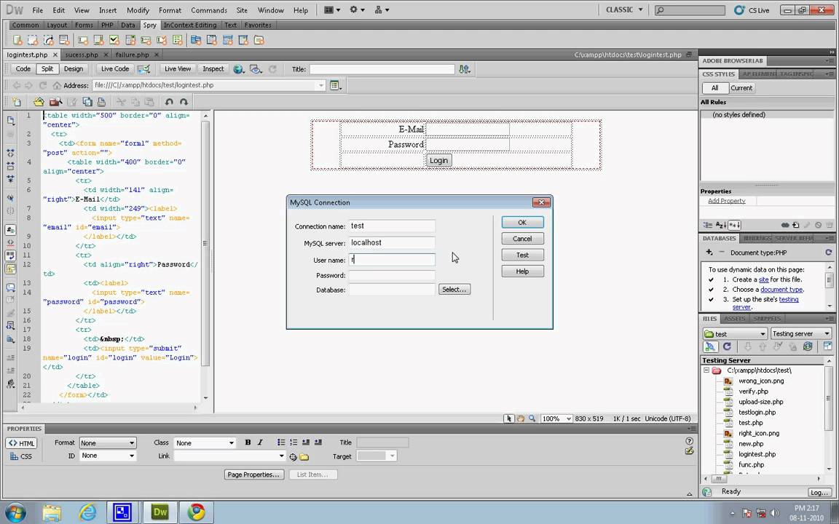
Task: Select HTML mode in Properties panel
Action: pyautogui.click(x=22, y=443)
